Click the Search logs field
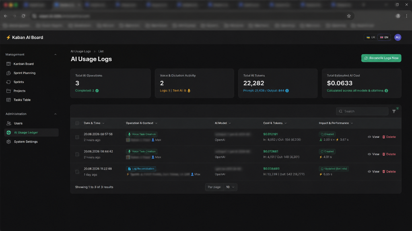This screenshot has width=412, height=231. click(x=362, y=111)
